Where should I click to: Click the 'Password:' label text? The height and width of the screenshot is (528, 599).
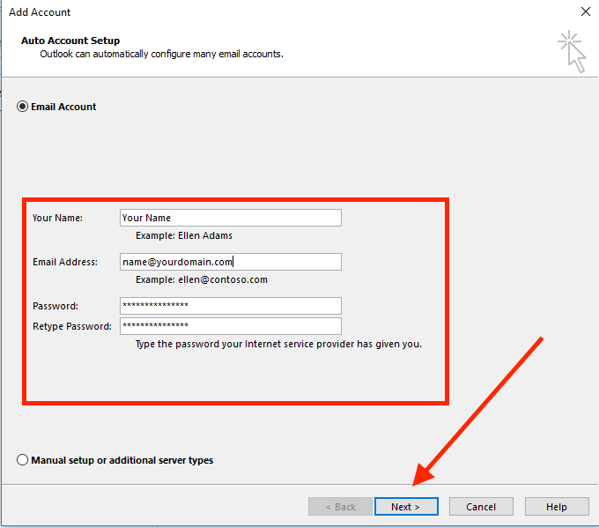(x=55, y=306)
